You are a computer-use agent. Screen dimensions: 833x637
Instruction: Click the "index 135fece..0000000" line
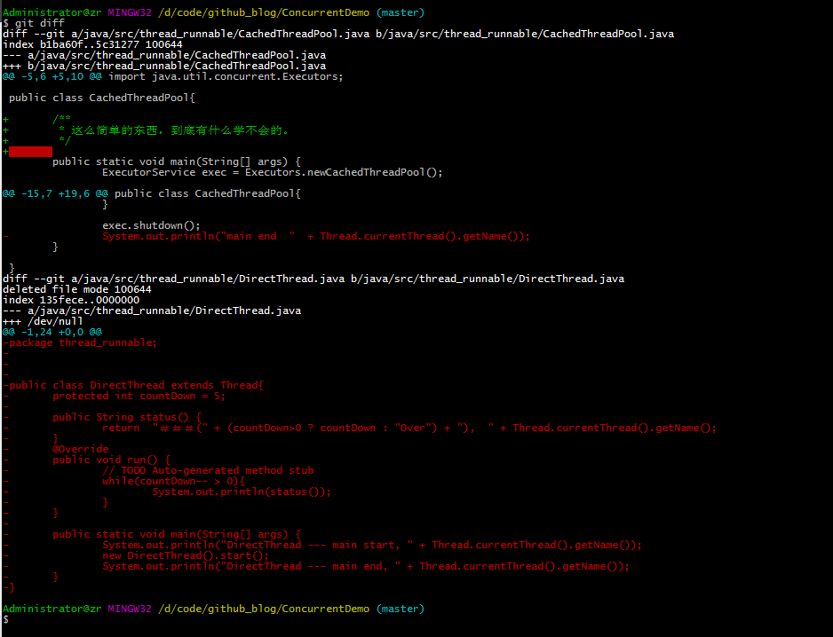click(x=71, y=300)
